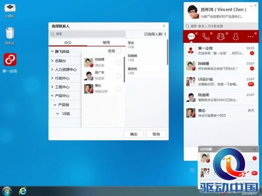The width and height of the screenshot is (262, 196).
Task: Click the selected-contacts list scrollbar
Action: [168, 52]
